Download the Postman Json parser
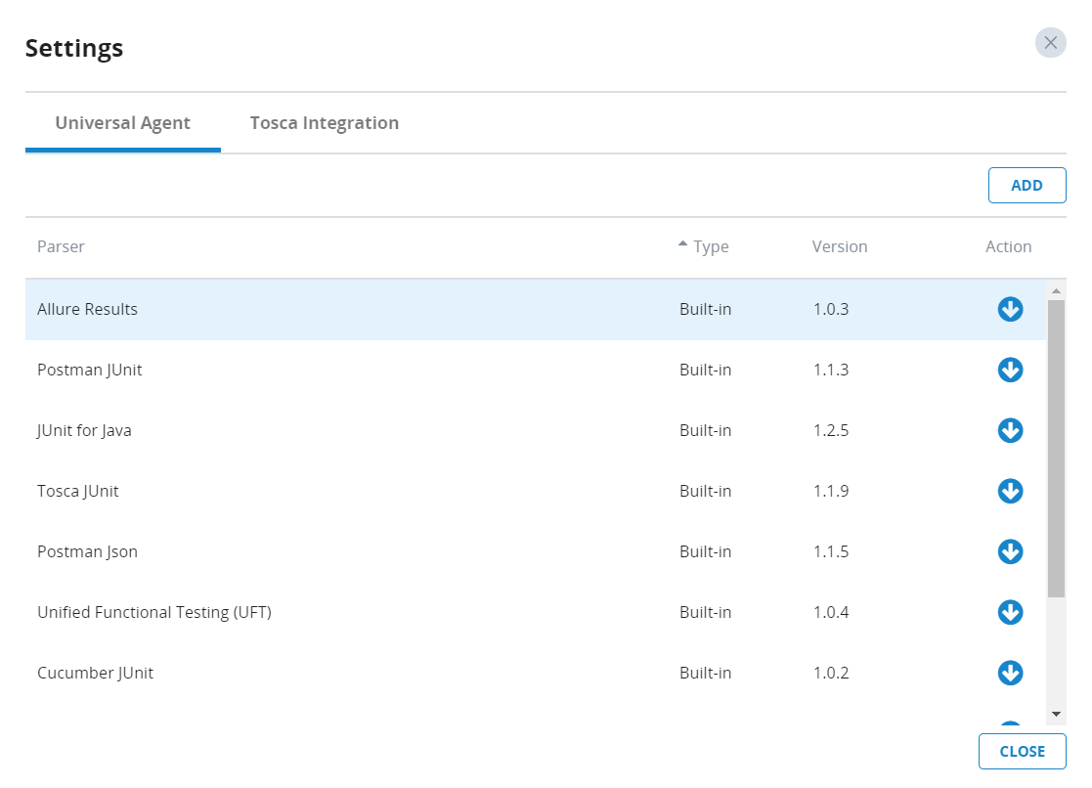 (1010, 552)
